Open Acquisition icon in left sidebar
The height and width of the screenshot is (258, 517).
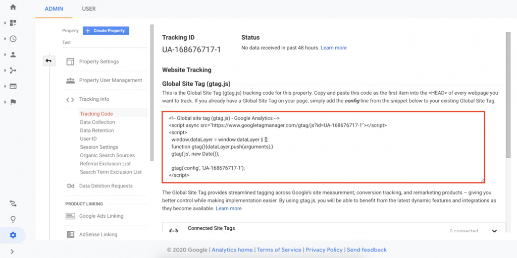tap(13, 71)
